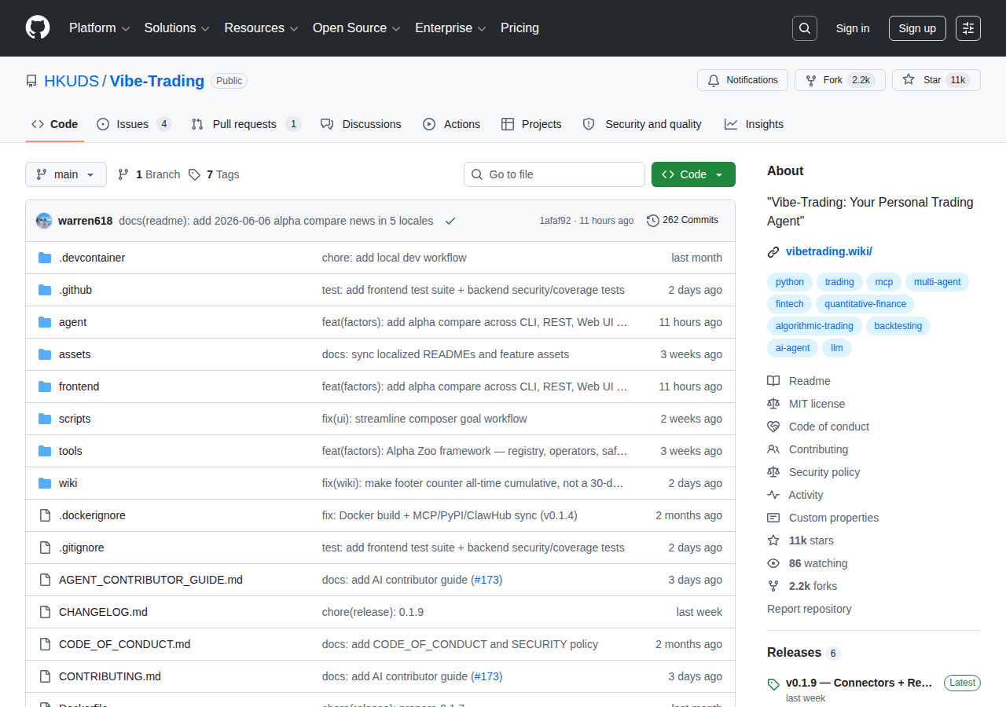This screenshot has width=1006, height=707.
Task: Click the release tag icon for v0.1.9
Action: point(773,684)
